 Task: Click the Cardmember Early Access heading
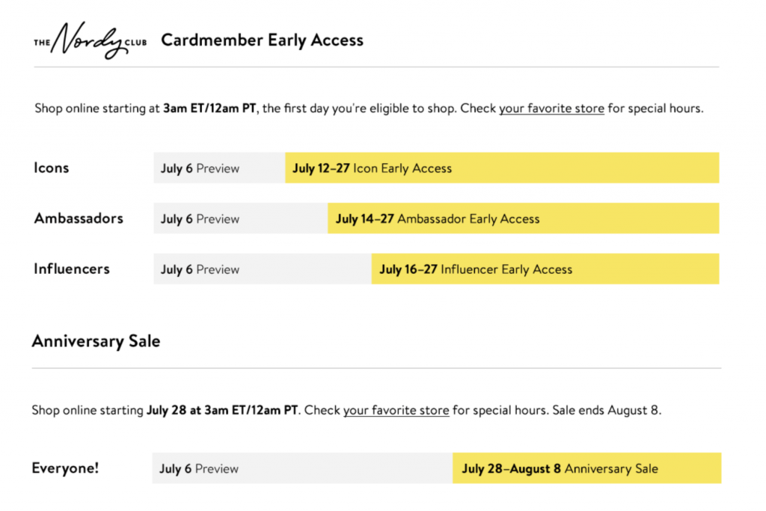(263, 40)
